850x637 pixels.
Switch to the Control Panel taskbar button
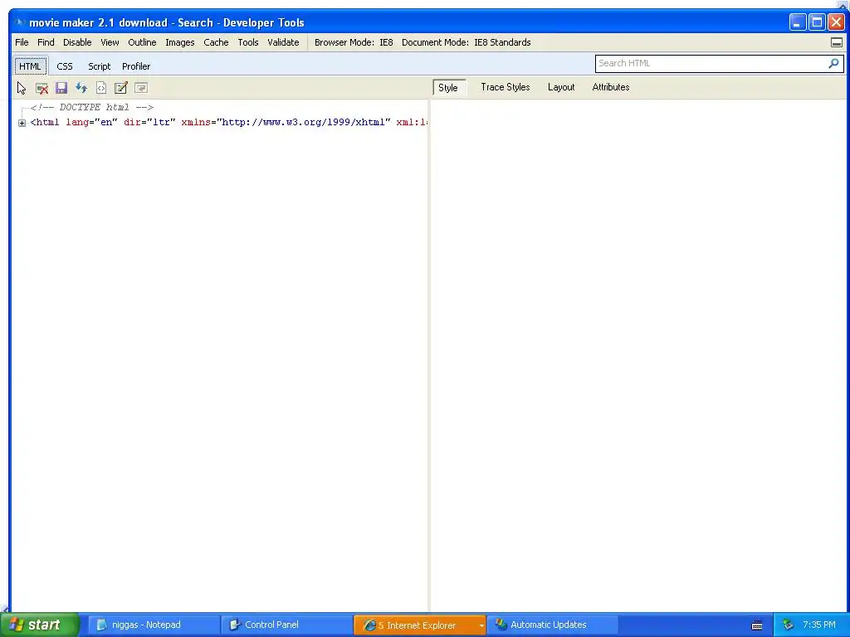(x=286, y=625)
